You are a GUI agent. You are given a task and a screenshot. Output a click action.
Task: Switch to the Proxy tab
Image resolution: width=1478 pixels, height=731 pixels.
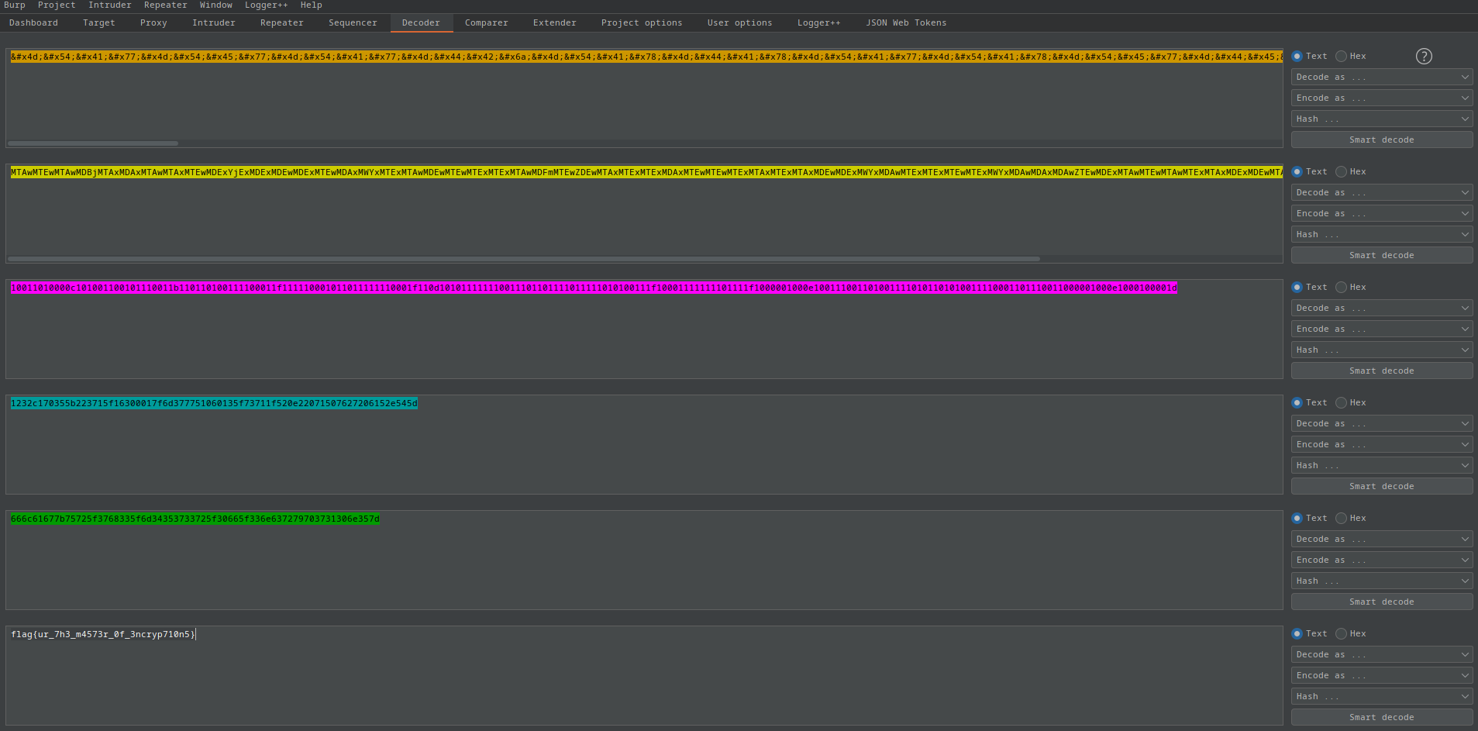153,22
